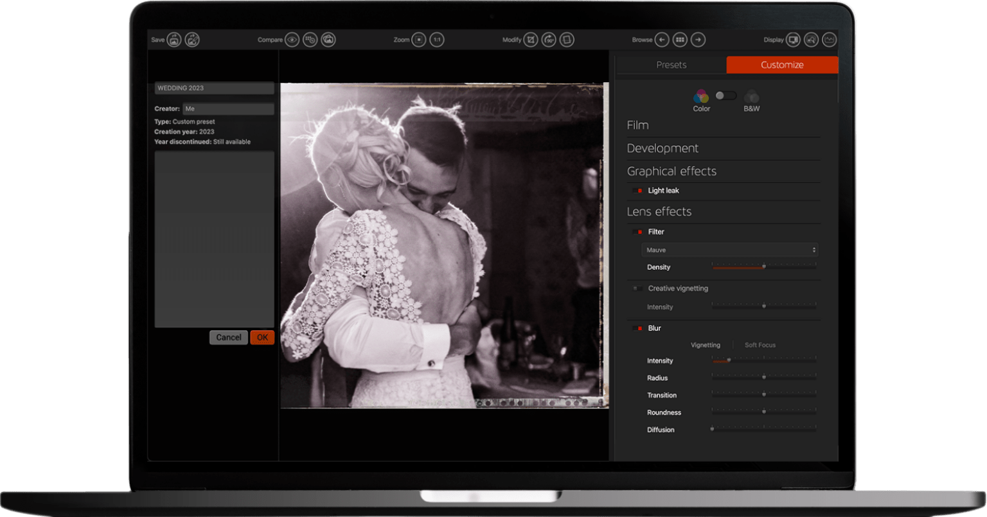987x517 pixels.
Task: Expand the Development section
Action: (x=662, y=148)
